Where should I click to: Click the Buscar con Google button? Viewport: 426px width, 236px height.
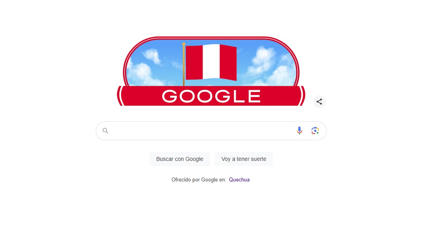pyautogui.click(x=180, y=159)
